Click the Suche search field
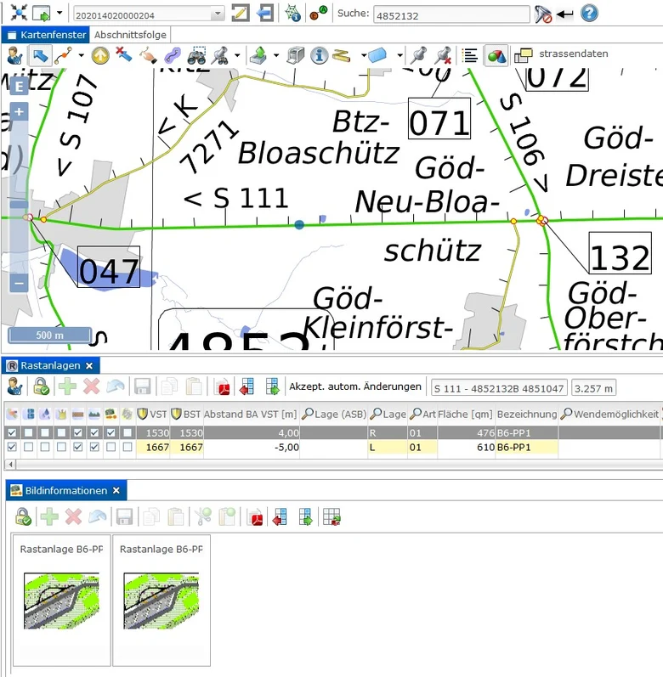The image size is (663, 677). click(451, 15)
